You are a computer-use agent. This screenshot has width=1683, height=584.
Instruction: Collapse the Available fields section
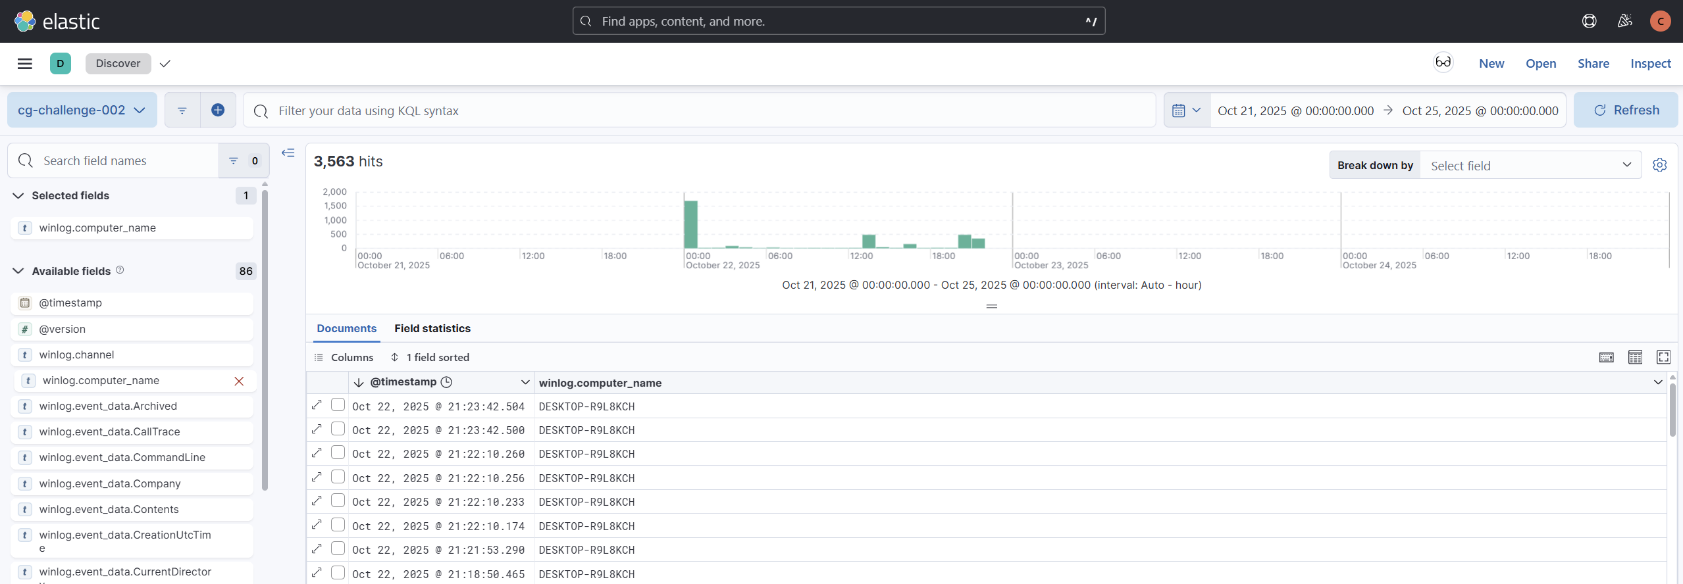click(18, 271)
